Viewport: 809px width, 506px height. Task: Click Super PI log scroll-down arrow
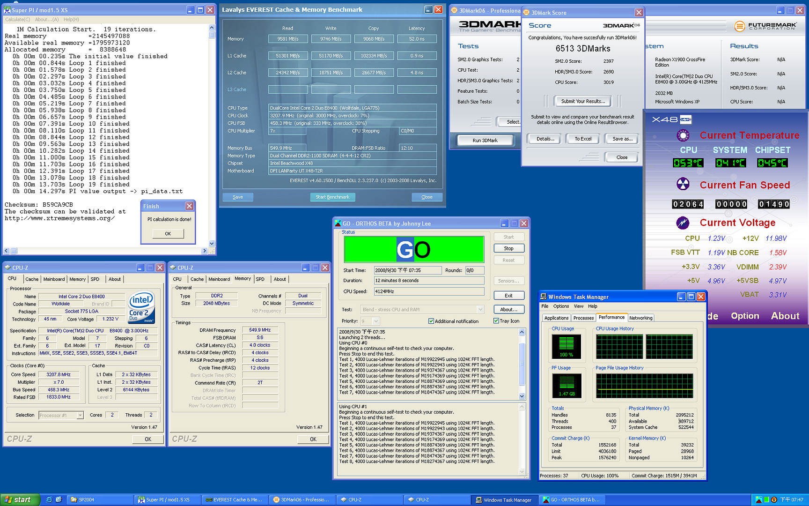[x=212, y=243]
